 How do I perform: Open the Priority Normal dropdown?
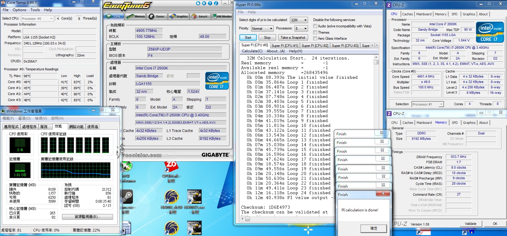[x=262, y=28]
